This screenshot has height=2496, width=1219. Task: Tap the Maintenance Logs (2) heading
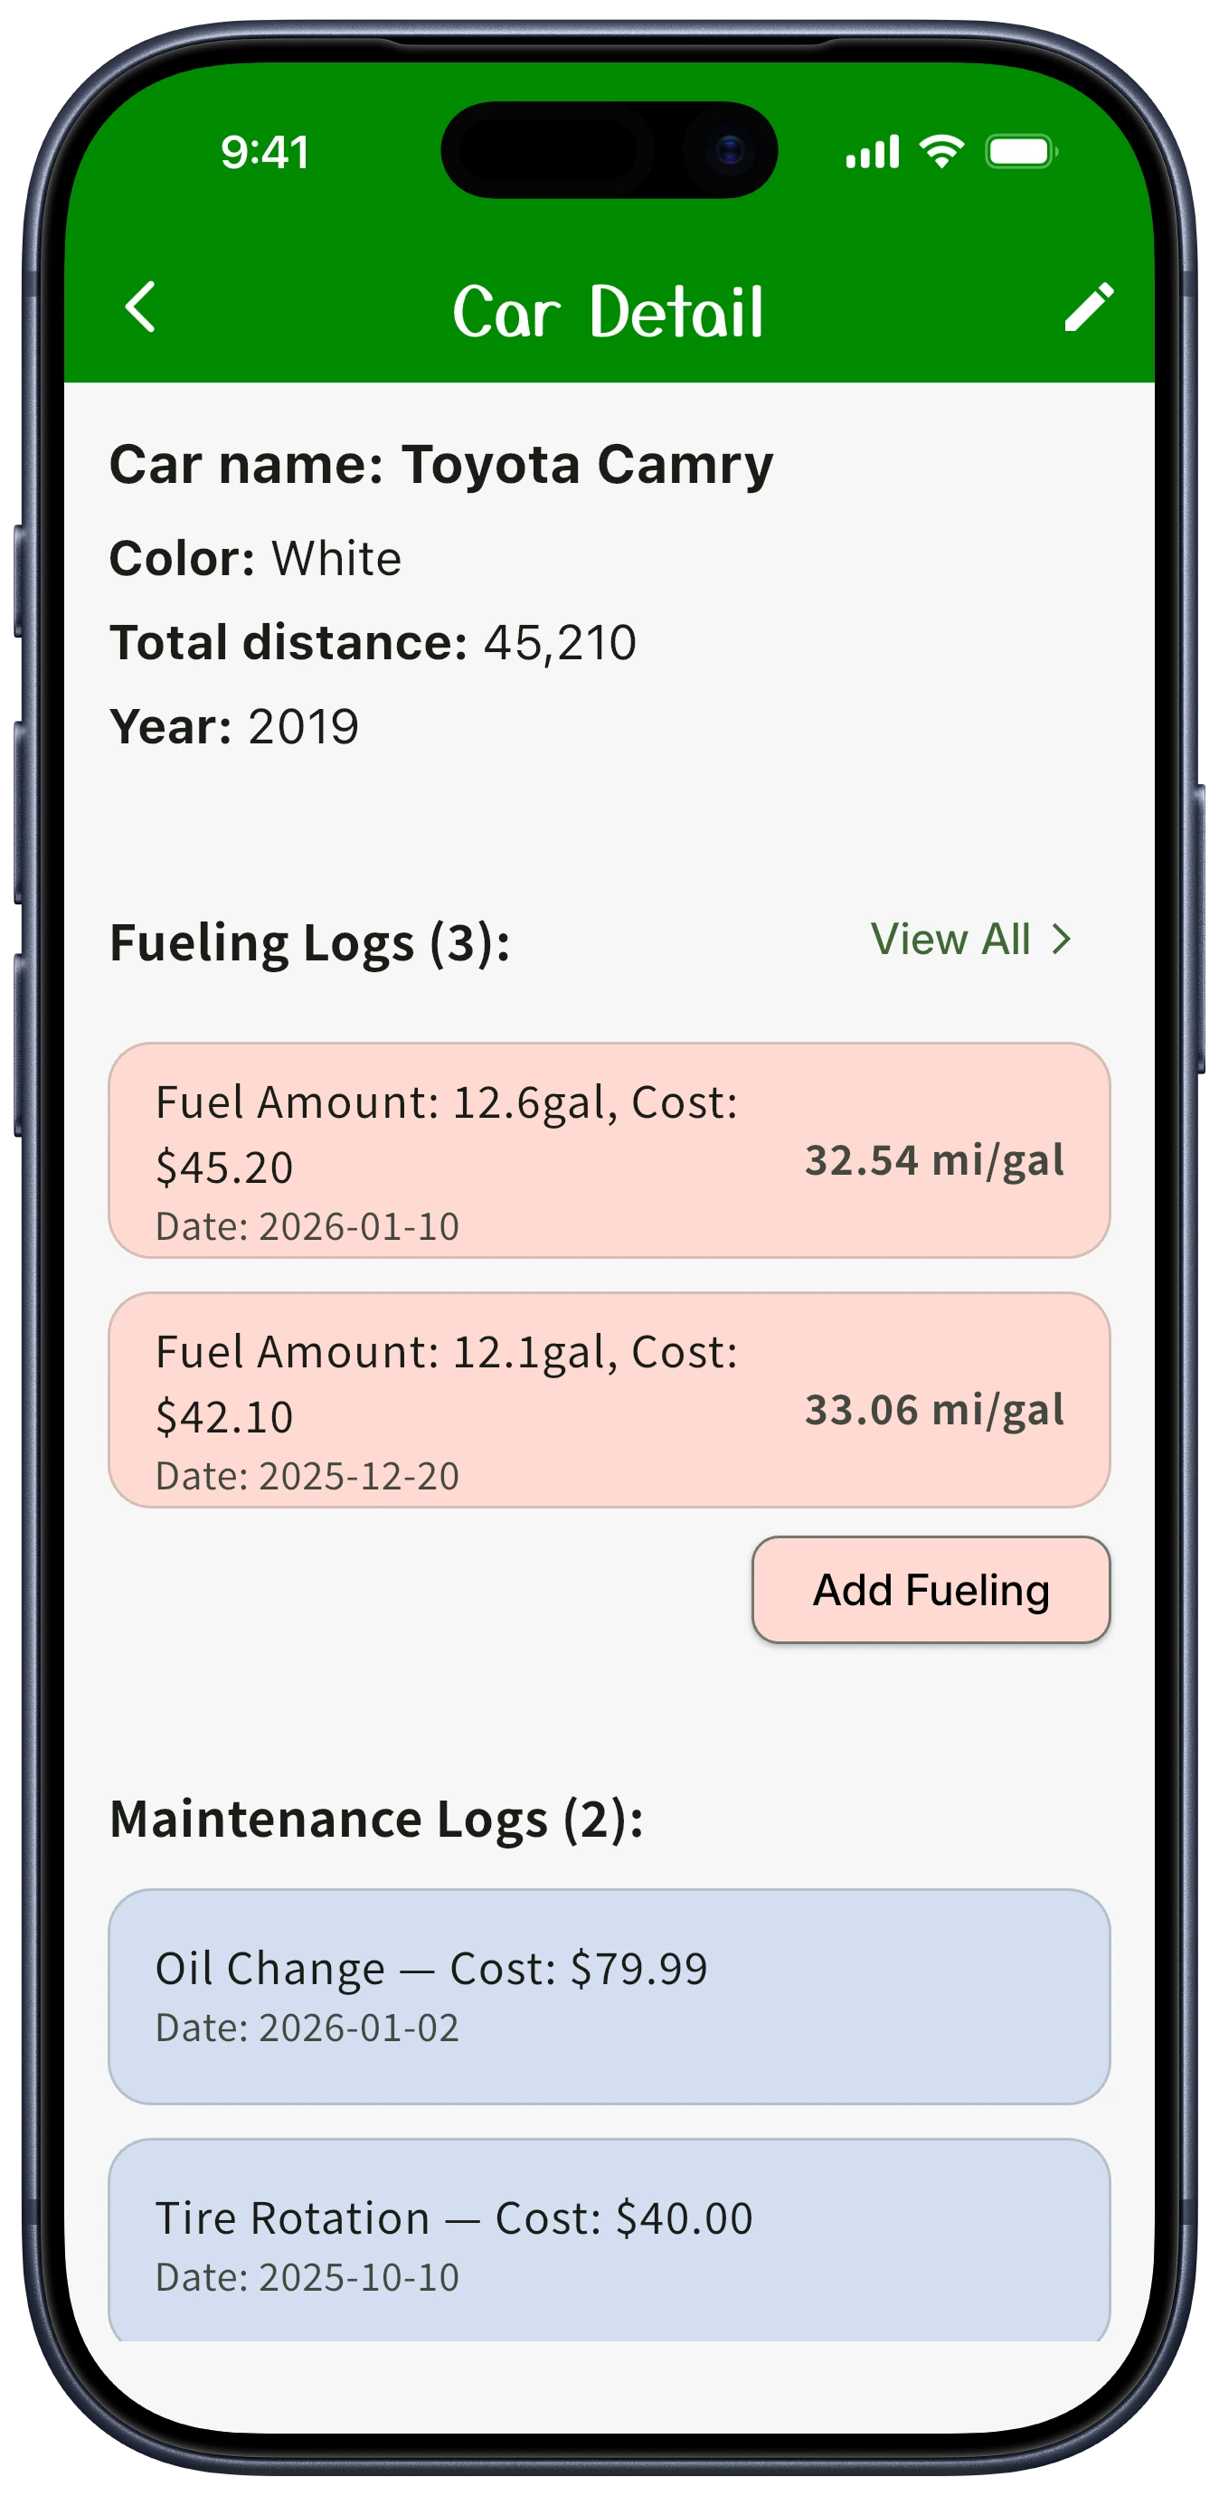tap(376, 1819)
